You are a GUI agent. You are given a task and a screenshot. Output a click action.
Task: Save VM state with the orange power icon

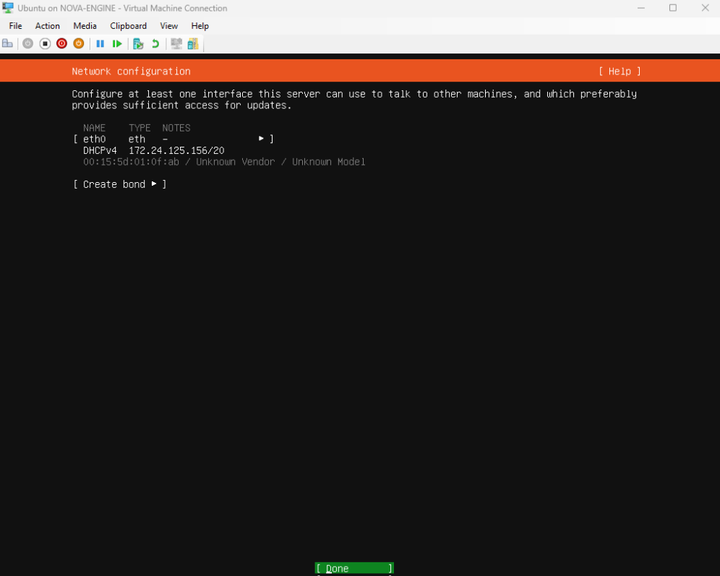pyautogui.click(x=79, y=43)
